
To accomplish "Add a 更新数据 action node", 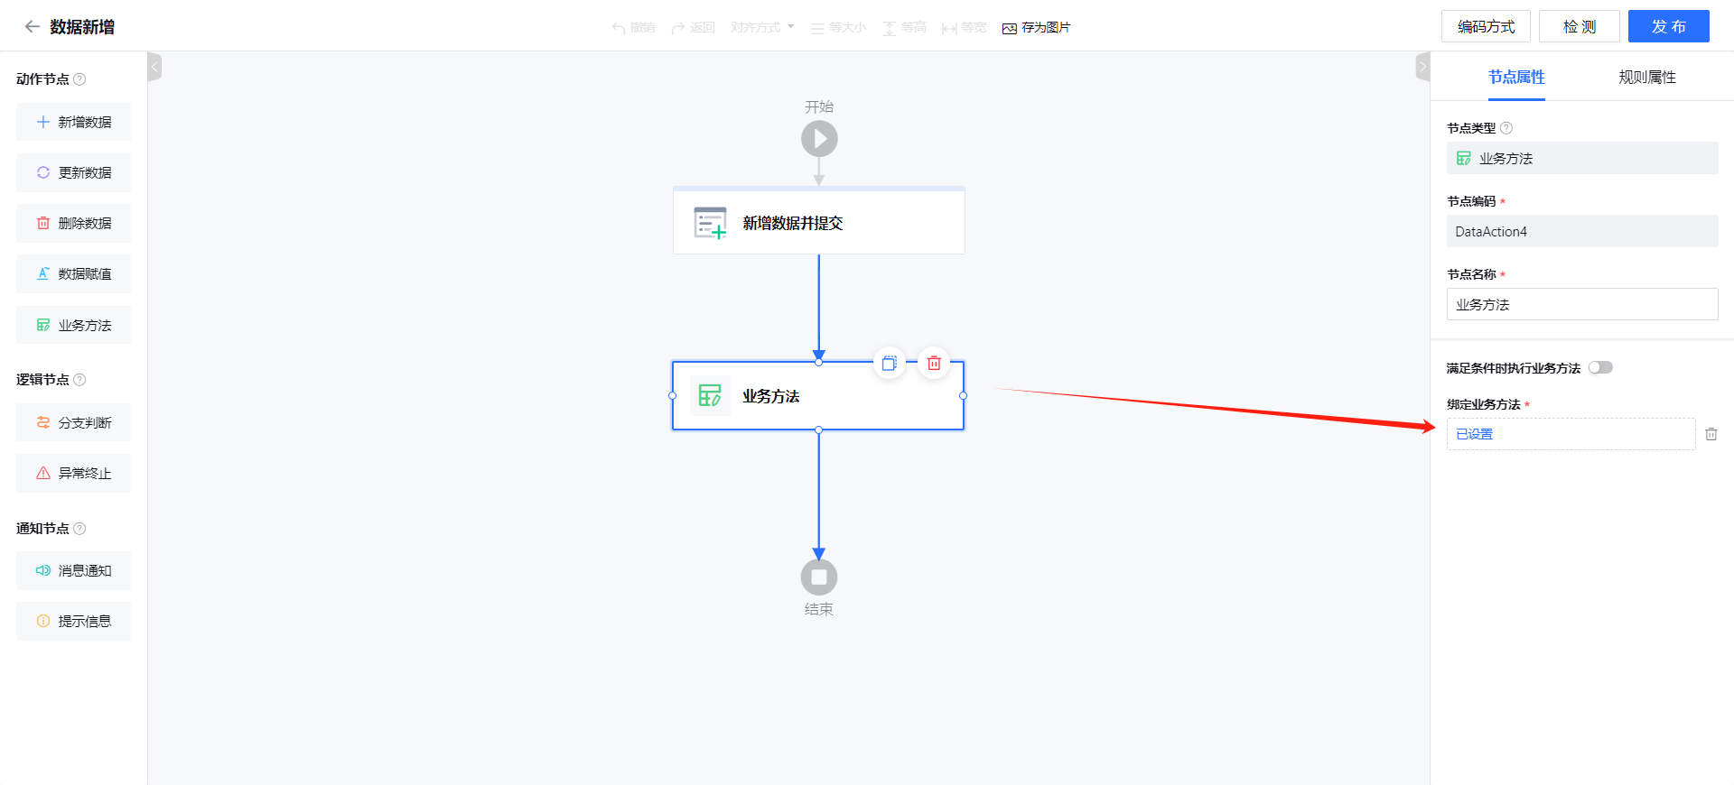I will pyautogui.click(x=73, y=172).
